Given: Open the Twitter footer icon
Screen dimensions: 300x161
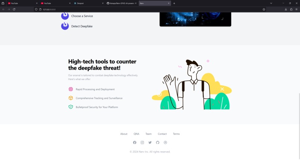Looking at the screenshot, I should tap(150, 142).
